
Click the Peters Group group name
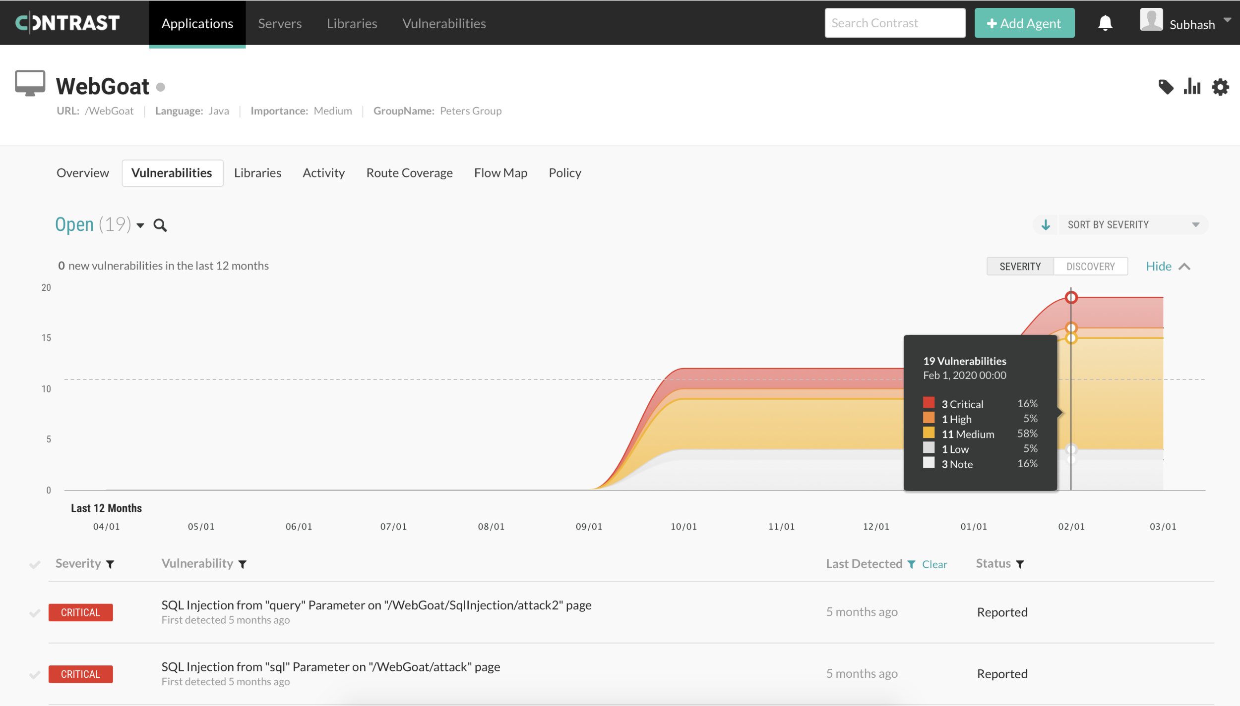(x=470, y=111)
